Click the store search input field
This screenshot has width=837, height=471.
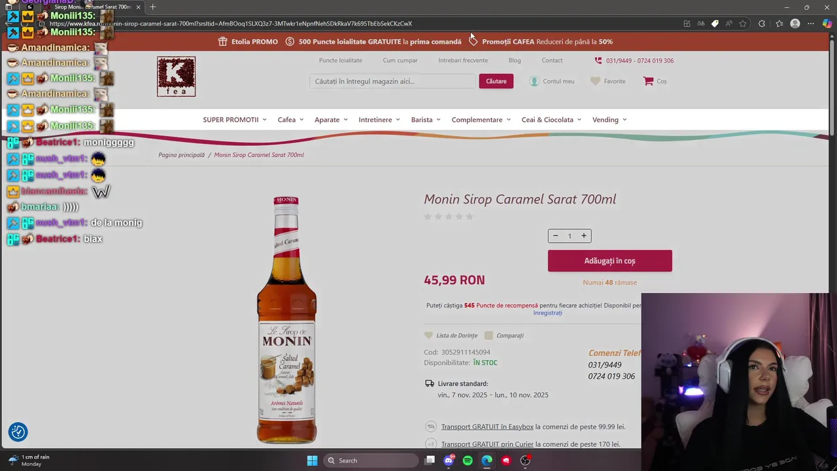coord(392,81)
